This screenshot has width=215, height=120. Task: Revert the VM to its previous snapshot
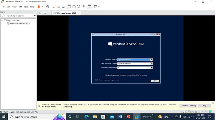[59, 7]
